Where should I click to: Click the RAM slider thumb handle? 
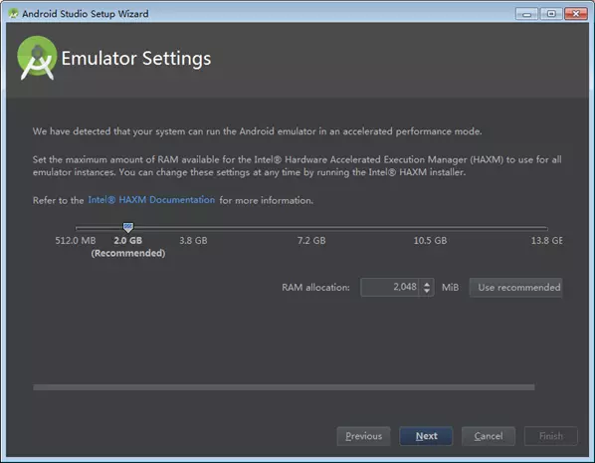(128, 227)
